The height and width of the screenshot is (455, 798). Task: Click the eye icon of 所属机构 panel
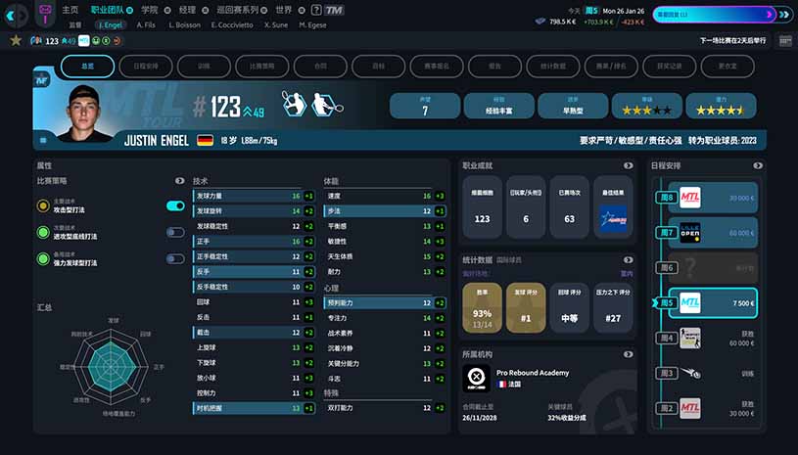point(628,354)
